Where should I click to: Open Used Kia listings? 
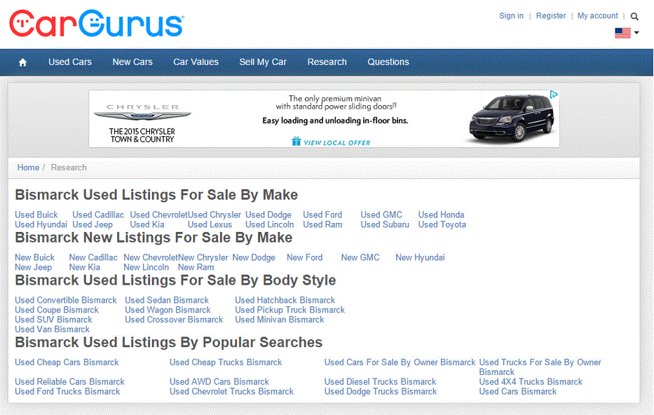click(x=147, y=224)
